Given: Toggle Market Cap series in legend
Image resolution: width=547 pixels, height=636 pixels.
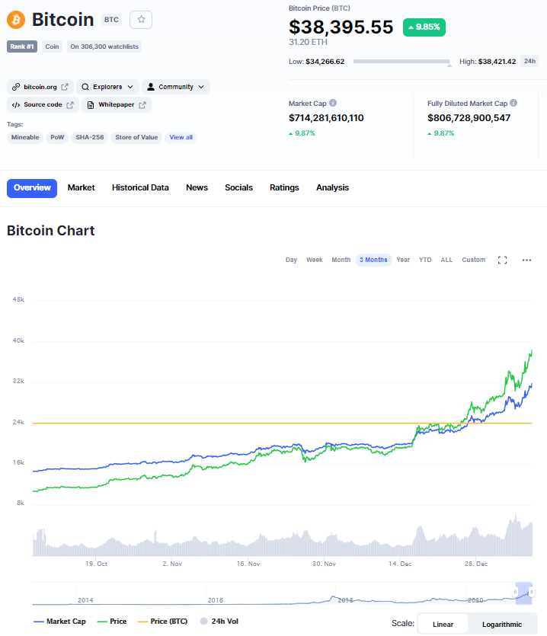Looking at the screenshot, I should (59, 622).
